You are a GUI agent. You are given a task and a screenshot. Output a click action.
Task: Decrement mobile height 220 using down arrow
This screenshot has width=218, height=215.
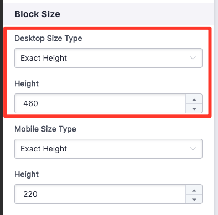(x=194, y=200)
